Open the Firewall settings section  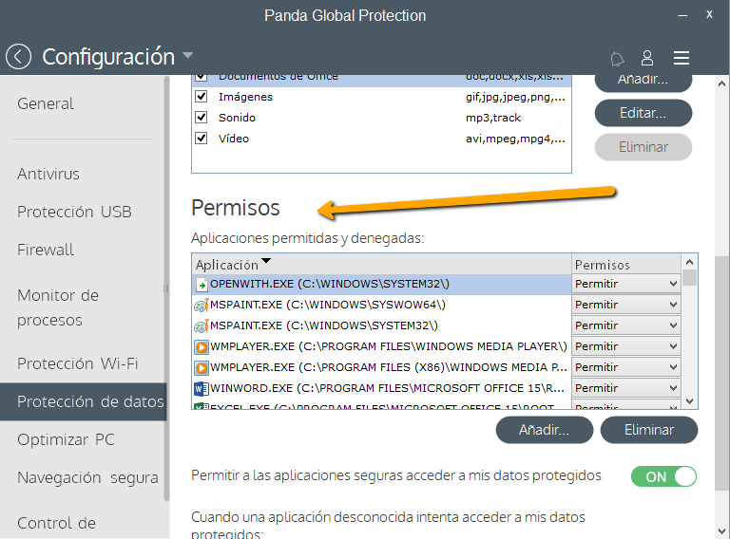[46, 250]
